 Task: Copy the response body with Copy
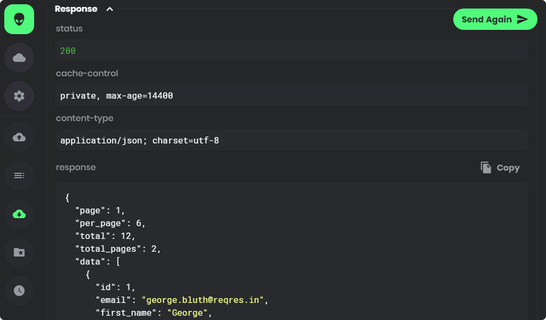[508, 167]
